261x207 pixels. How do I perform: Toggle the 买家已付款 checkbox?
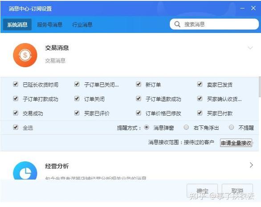pos(200,113)
